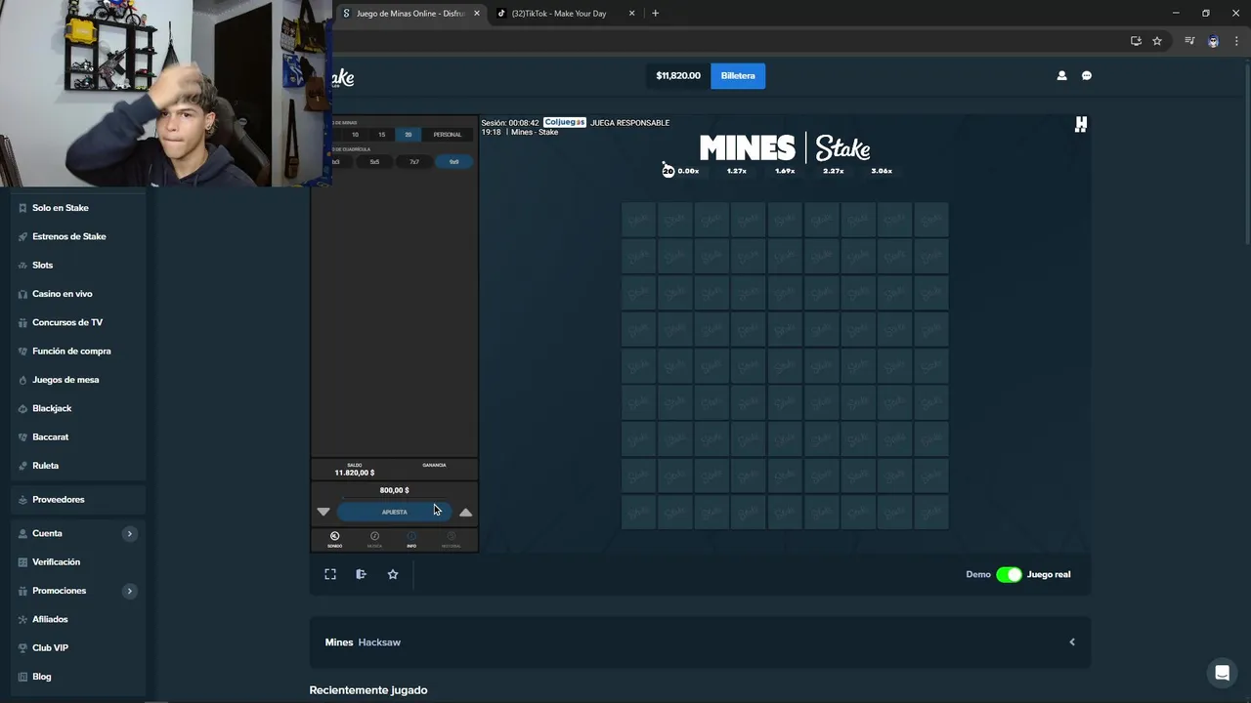Open Chrome three-dot menu
This screenshot has height=703, width=1251.
point(1236,41)
